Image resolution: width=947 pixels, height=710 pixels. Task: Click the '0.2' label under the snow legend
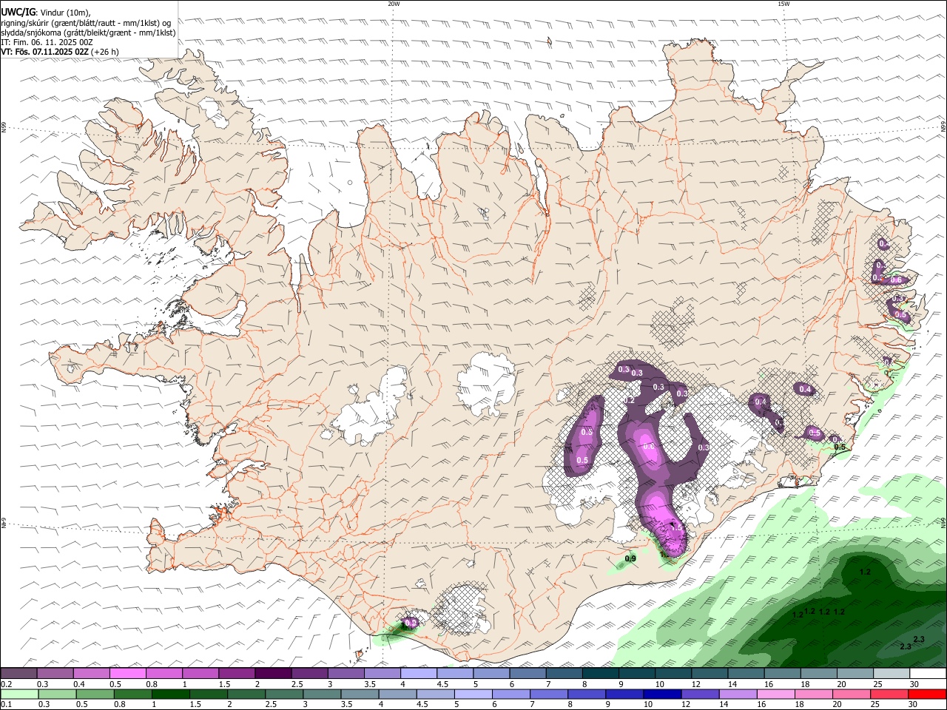pos(5,684)
